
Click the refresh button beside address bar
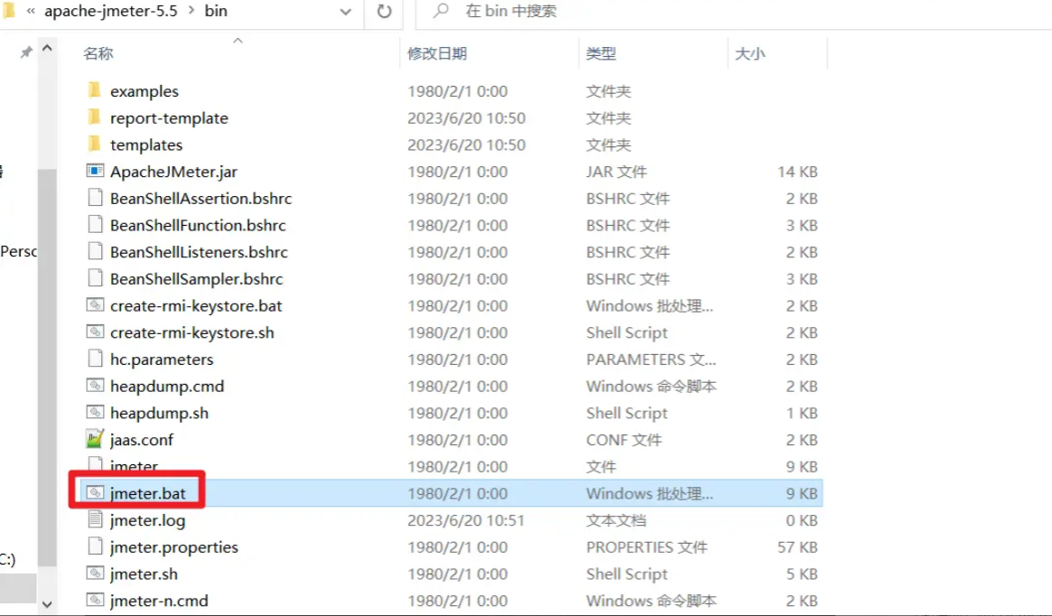point(385,12)
